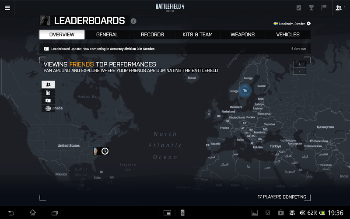The width and height of the screenshot is (350, 219).
Task: Tap the Android recent apps button
Action: click(x=55, y=213)
